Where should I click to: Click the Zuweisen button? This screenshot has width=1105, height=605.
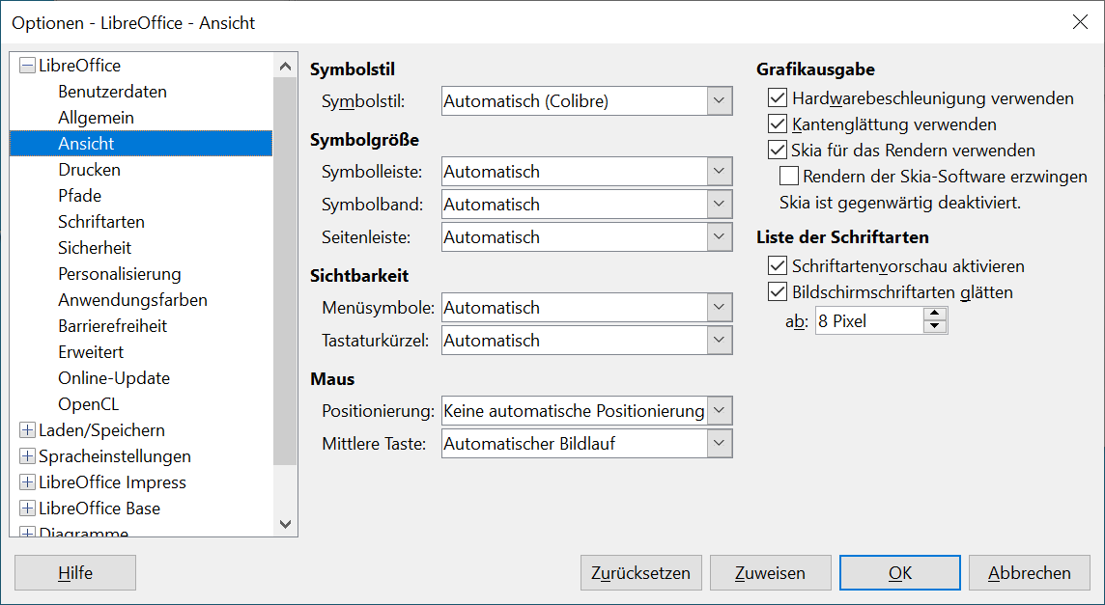770,572
